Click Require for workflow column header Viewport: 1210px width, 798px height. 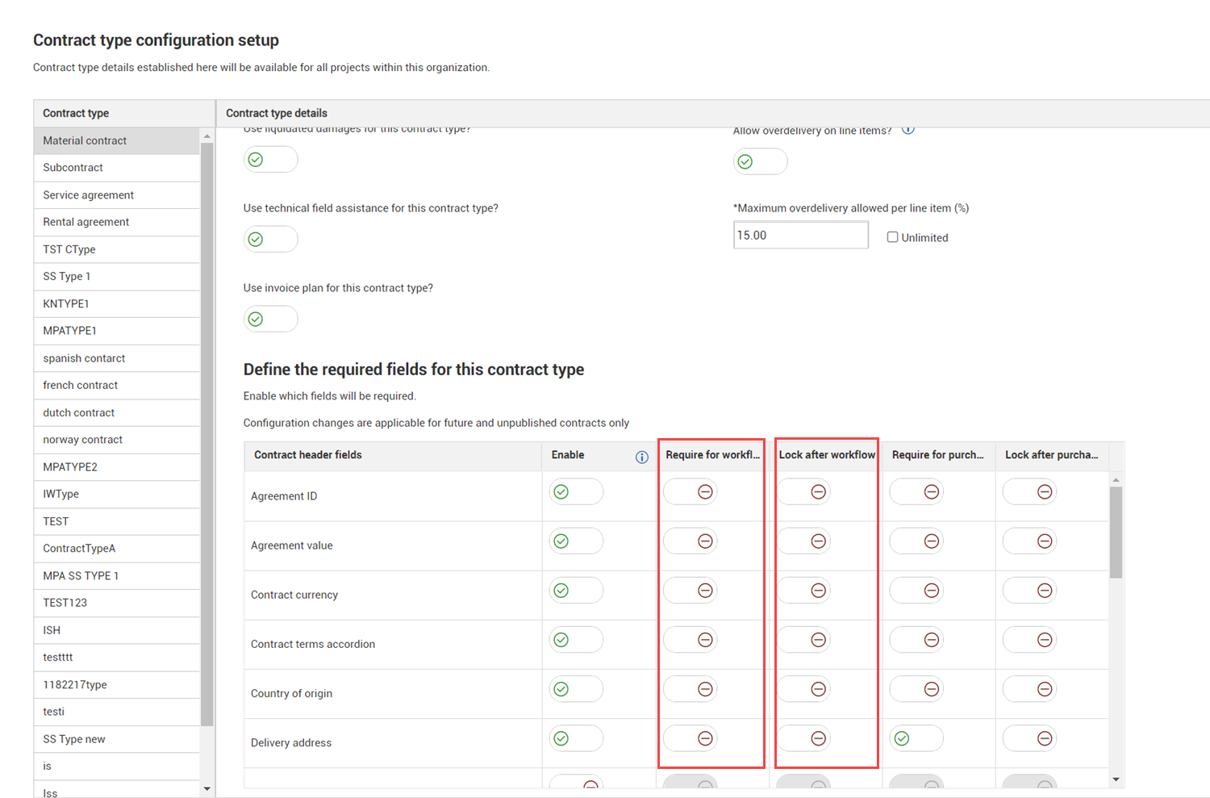[x=713, y=455]
